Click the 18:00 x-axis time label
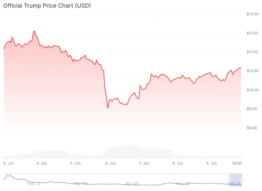 [x=237, y=163]
